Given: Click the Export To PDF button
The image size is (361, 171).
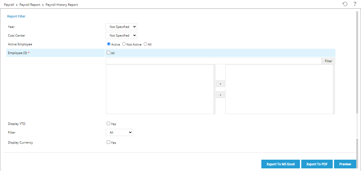Looking at the screenshot, I should tap(317, 164).
